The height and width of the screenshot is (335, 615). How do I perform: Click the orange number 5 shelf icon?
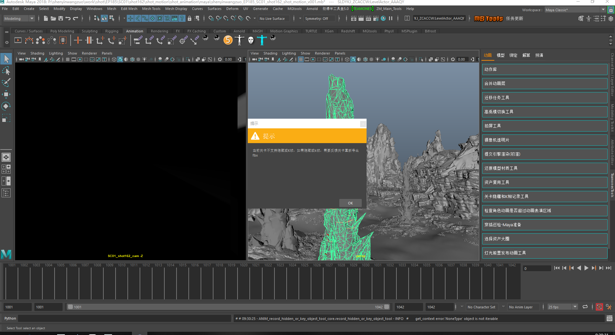[228, 40]
